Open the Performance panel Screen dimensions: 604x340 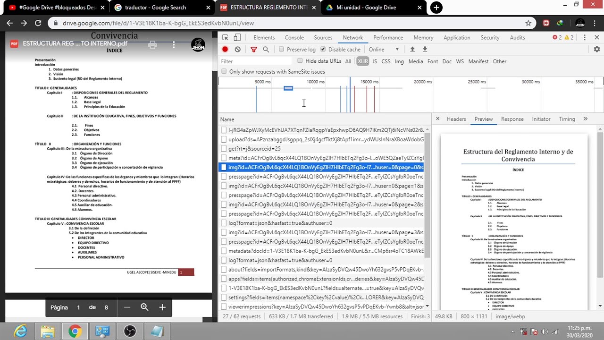(x=388, y=38)
